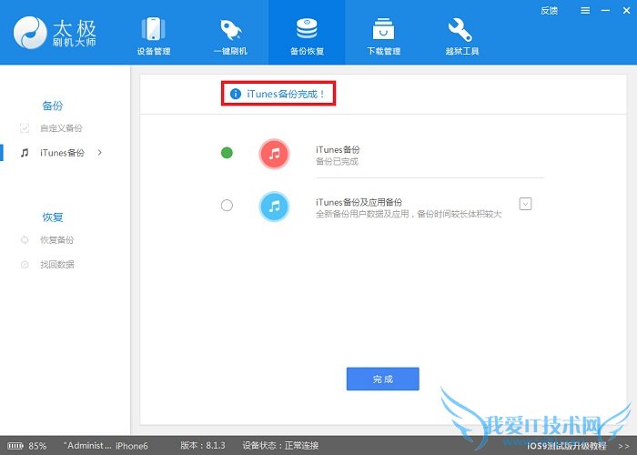637x455 pixels.
Task: Close the application window
Action: [x=626, y=11]
